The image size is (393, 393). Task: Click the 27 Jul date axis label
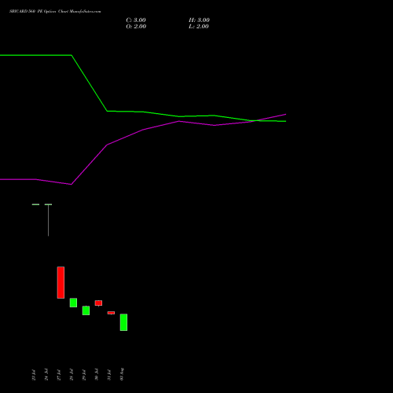[59, 375]
